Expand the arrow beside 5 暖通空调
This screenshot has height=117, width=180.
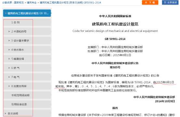tap(9, 59)
